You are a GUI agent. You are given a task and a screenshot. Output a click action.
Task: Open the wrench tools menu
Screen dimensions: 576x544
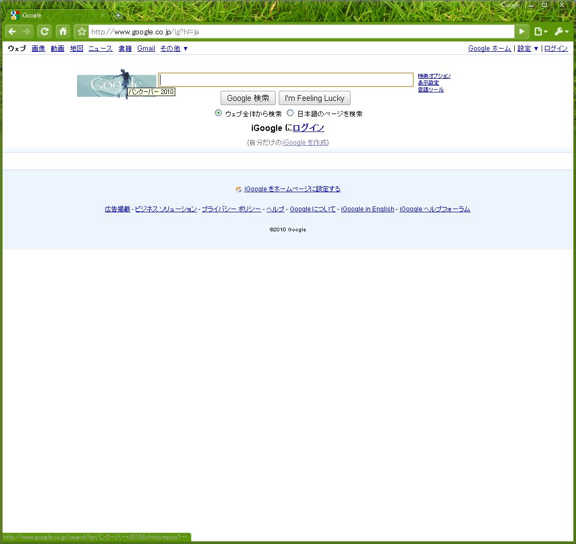coord(561,32)
